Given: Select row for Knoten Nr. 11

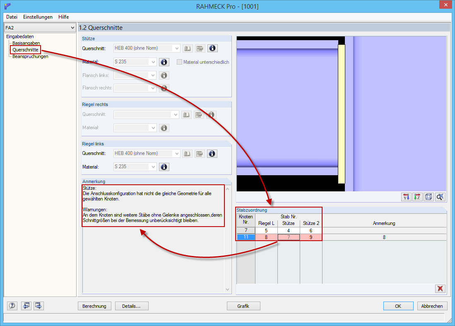Looking at the screenshot, I should click(x=246, y=237).
